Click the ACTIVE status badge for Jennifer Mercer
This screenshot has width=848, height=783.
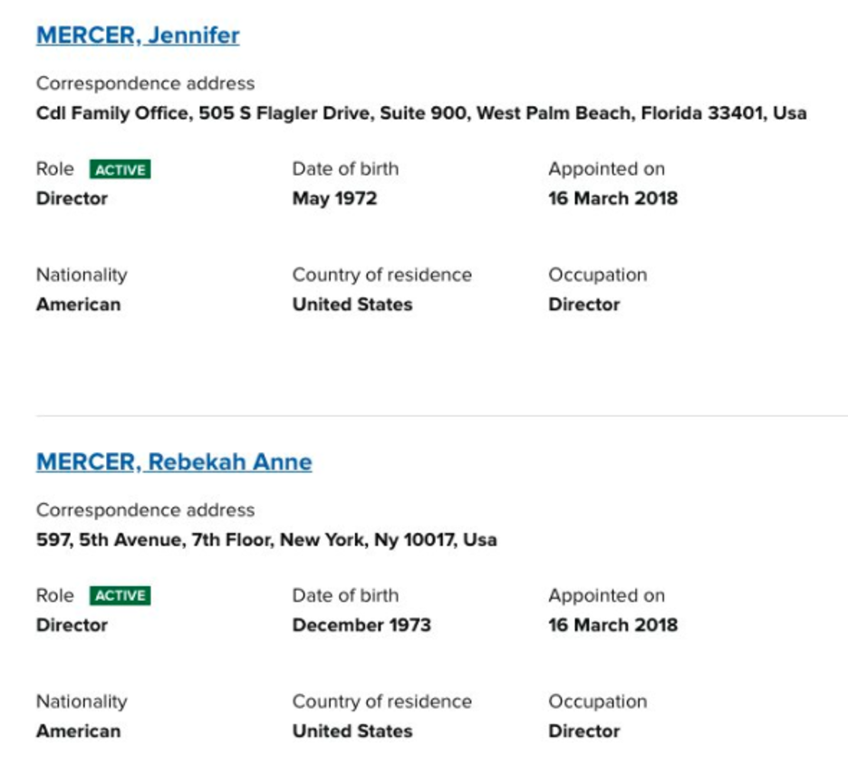coord(119,168)
